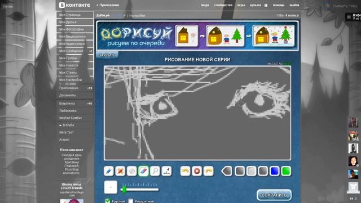Screen dimensions: 361x203
Task: Check the Квадратный square brush checkbox
Action: 131,201
